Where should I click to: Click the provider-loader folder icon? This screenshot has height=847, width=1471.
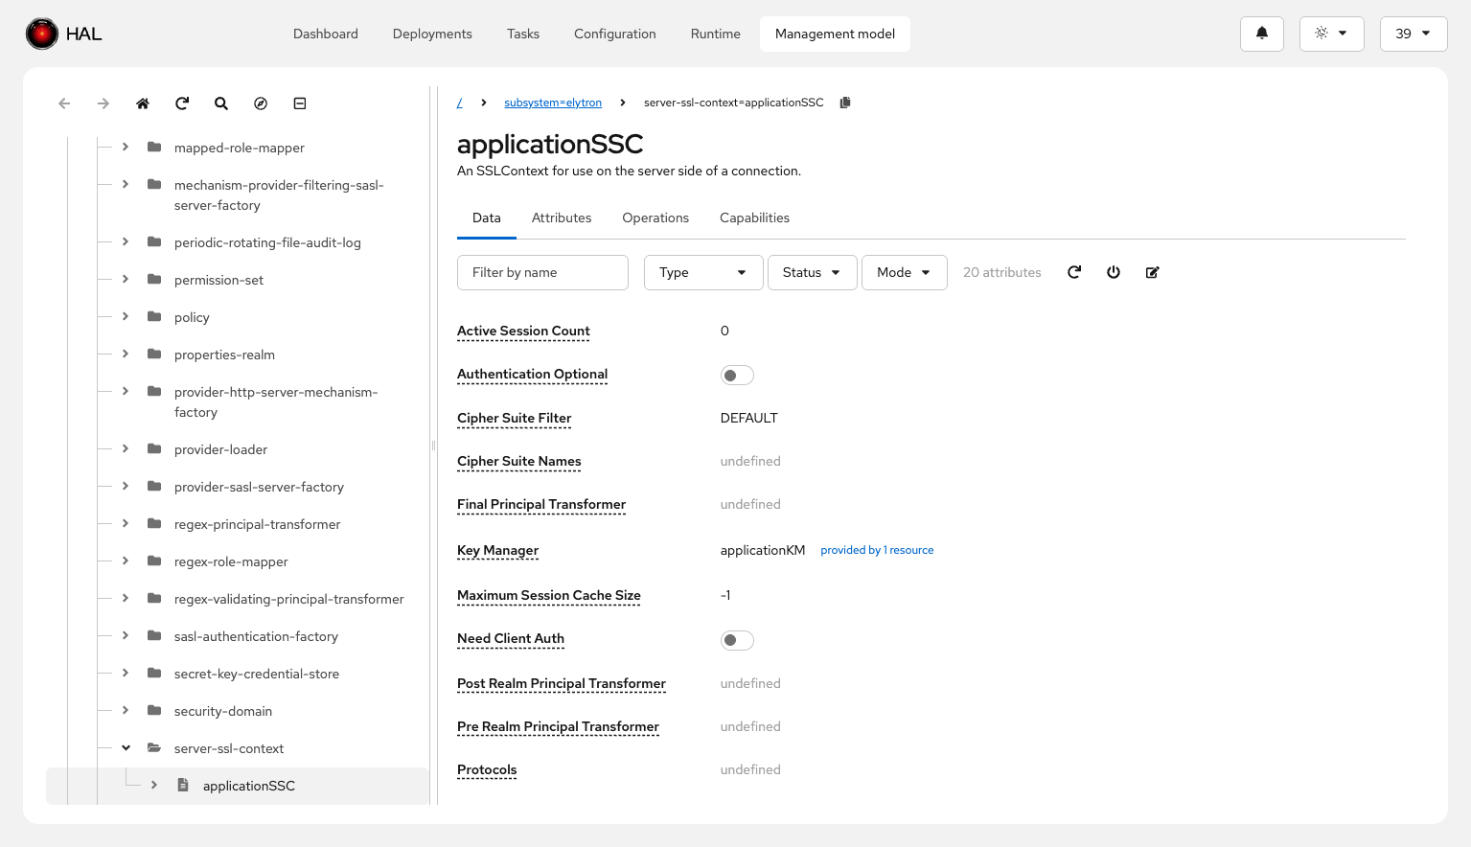pos(154,448)
